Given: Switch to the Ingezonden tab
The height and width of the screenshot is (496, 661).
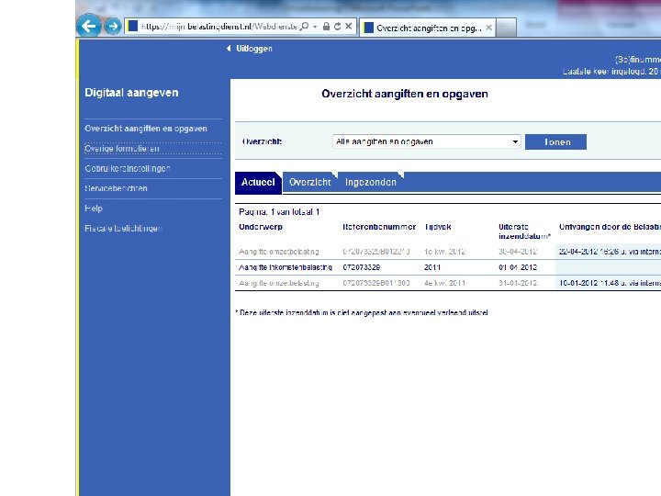Looking at the screenshot, I should pyautogui.click(x=371, y=183).
